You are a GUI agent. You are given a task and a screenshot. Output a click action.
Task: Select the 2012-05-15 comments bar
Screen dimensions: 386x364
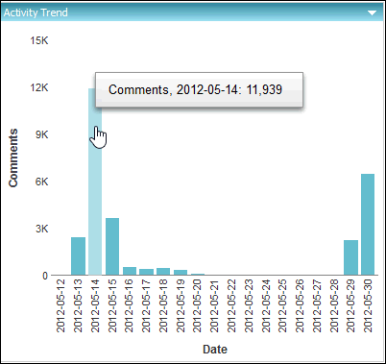click(x=112, y=247)
